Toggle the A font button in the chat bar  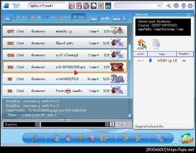pos(112,124)
